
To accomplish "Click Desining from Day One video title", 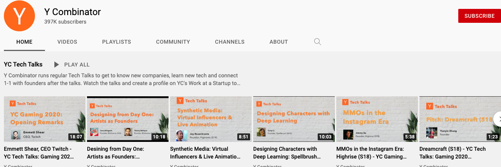I will [x=116, y=153].
